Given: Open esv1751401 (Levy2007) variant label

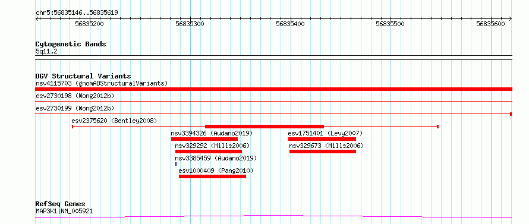Looking at the screenshot, I should click(325, 133).
